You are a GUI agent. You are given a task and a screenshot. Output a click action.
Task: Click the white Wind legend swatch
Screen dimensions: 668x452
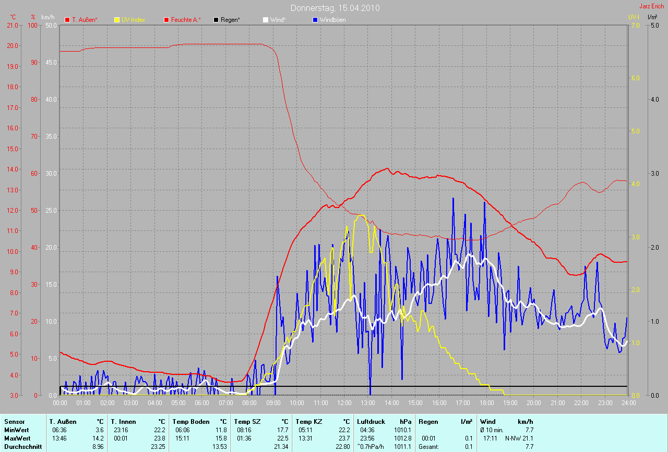coord(266,20)
